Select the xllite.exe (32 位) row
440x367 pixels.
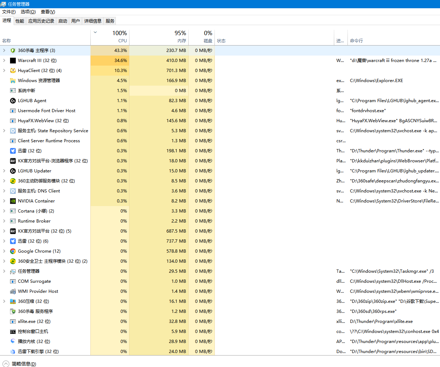pyautogui.click(x=220, y=321)
